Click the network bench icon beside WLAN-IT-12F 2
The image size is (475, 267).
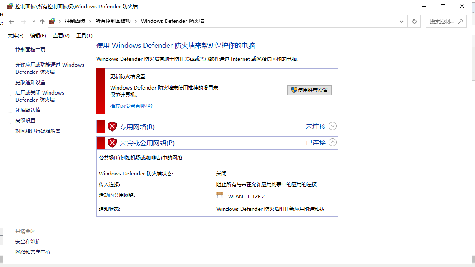pyautogui.click(x=220, y=195)
